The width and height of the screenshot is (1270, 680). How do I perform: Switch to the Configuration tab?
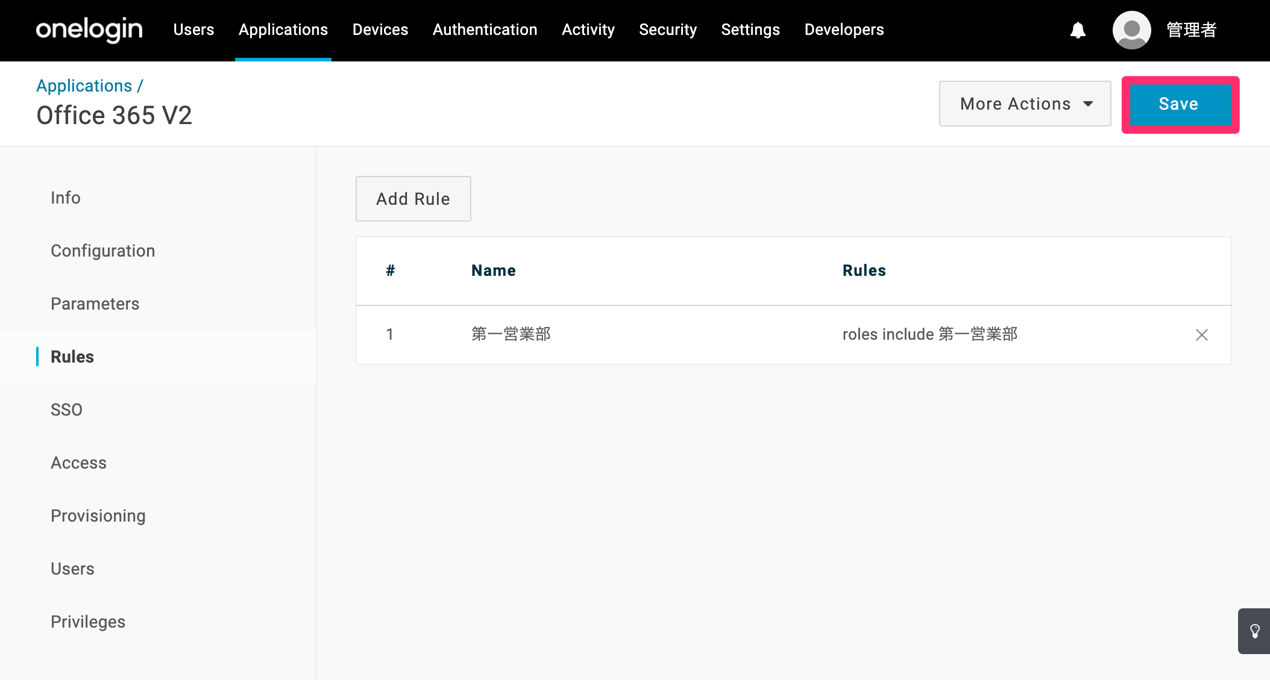pos(103,251)
